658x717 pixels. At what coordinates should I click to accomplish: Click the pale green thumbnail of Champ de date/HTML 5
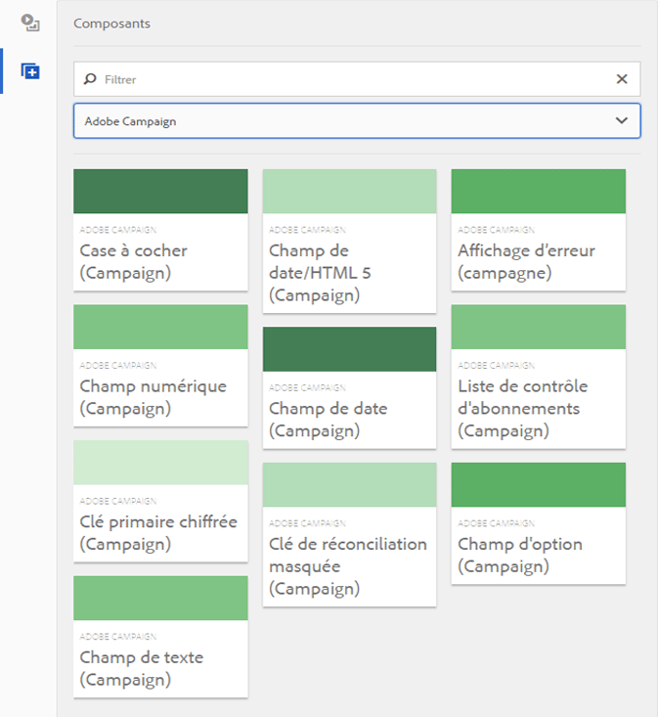coord(350,191)
